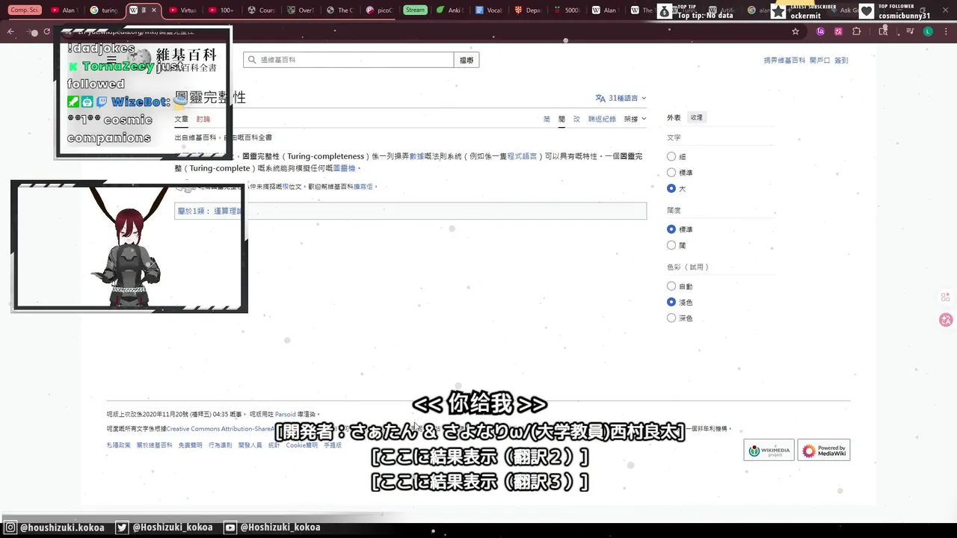Select the 細 text size option

[671, 157]
